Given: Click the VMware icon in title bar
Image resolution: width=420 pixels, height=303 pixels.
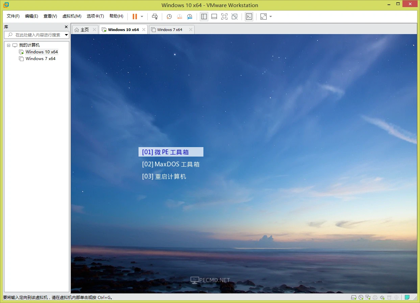Looking at the screenshot, I should pos(6,5).
